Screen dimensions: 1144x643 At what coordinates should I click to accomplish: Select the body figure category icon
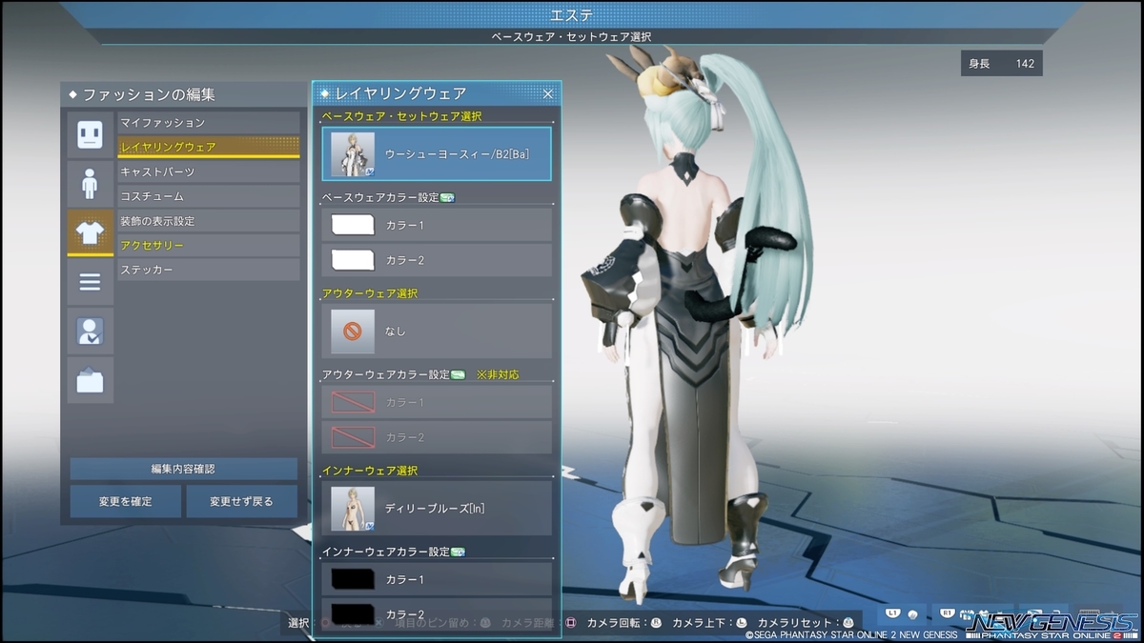click(x=90, y=184)
